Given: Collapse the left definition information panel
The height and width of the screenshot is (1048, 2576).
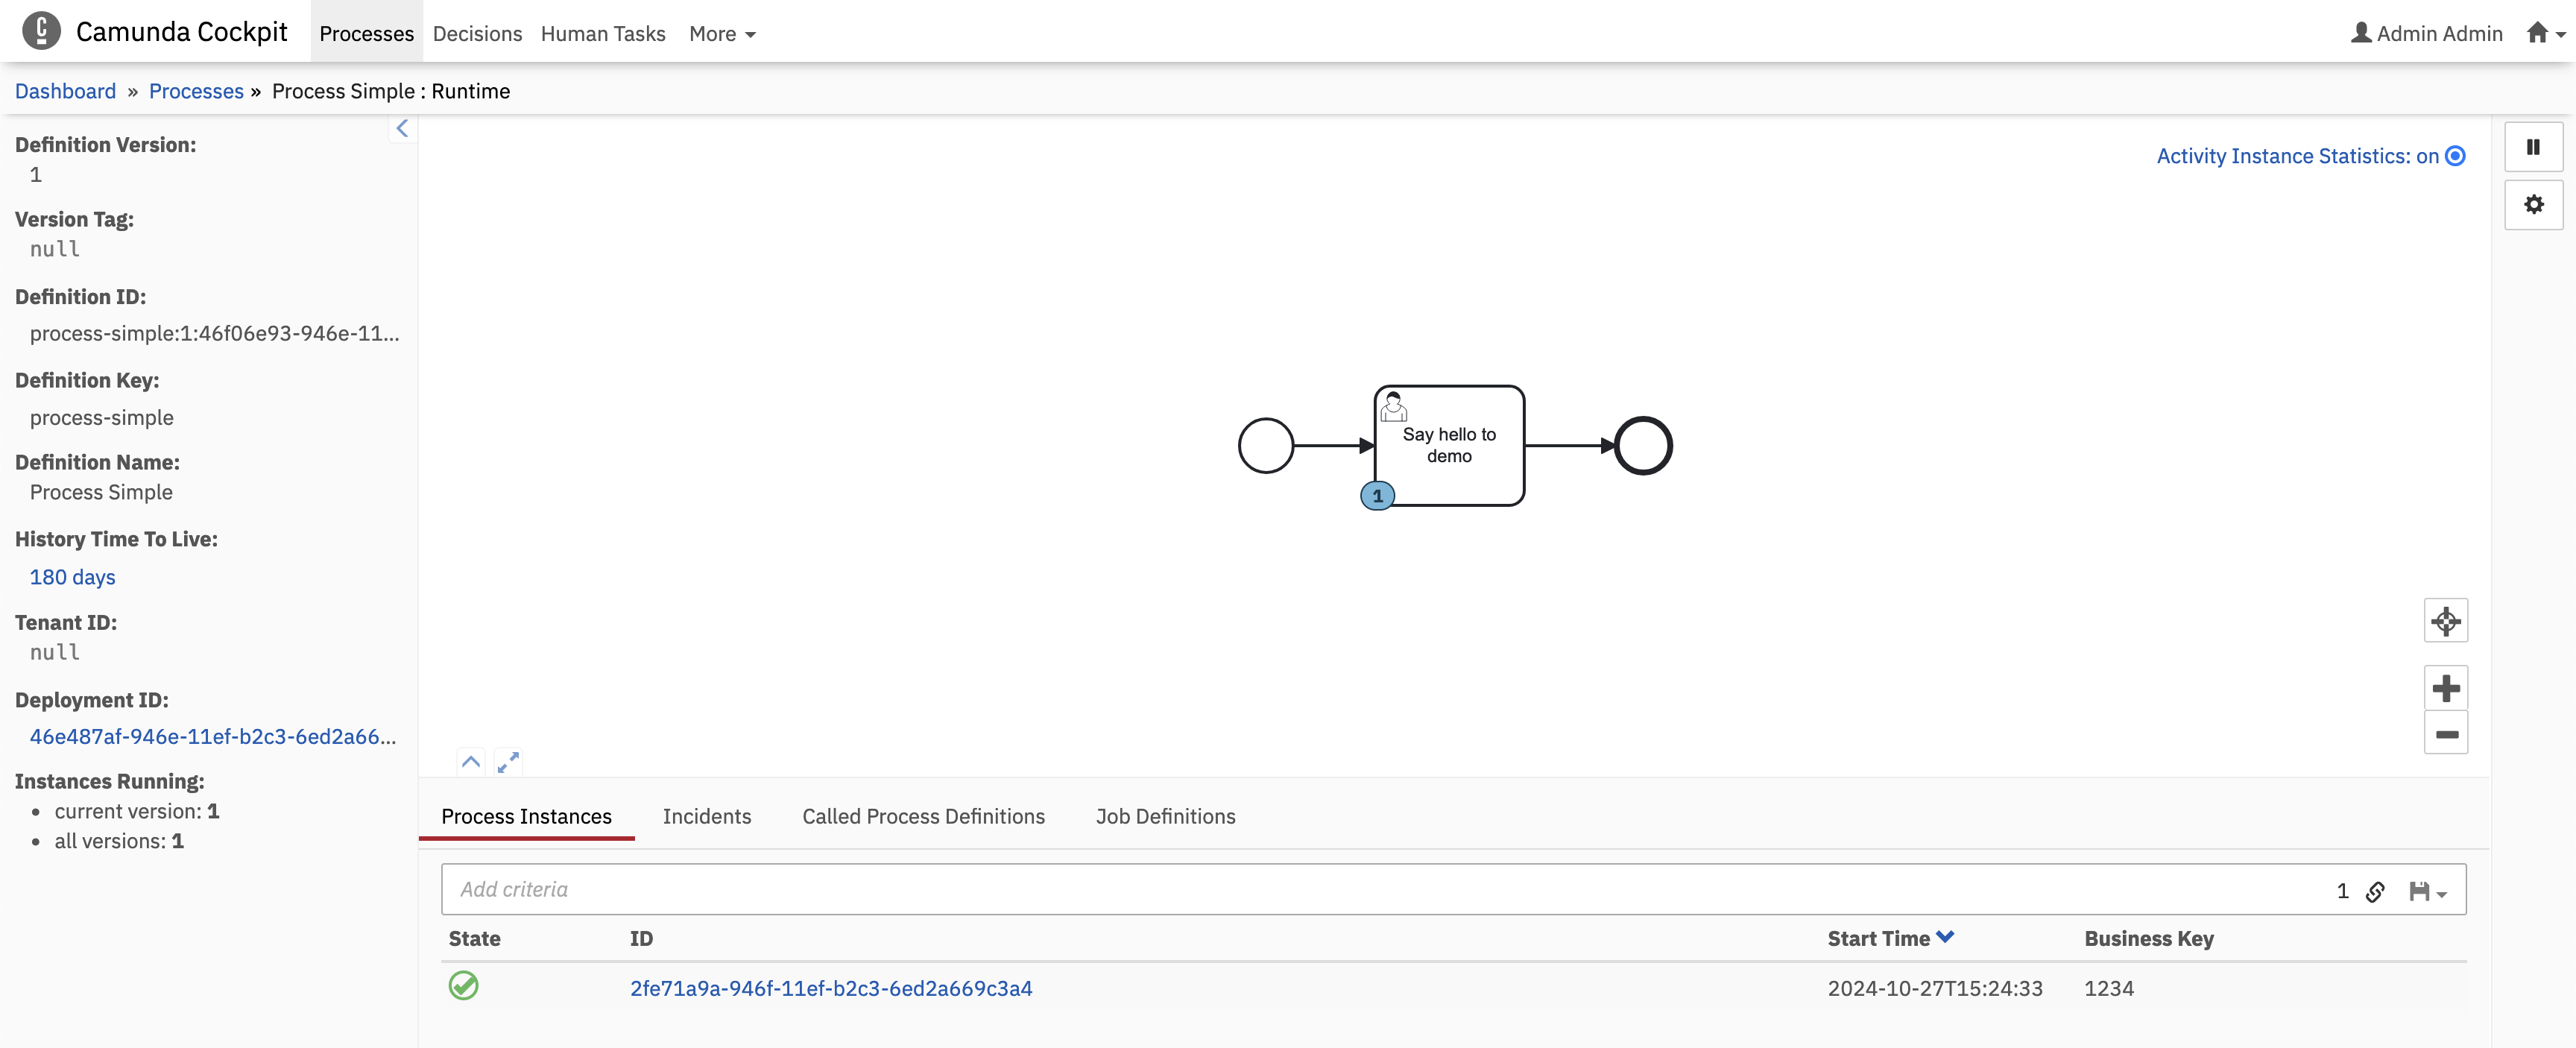Looking at the screenshot, I should [402, 128].
